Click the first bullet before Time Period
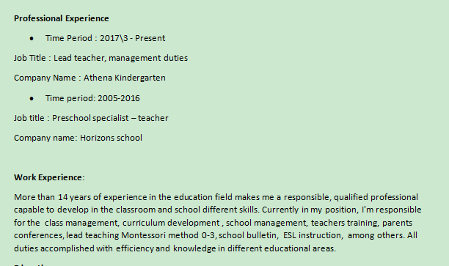 (x=32, y=38)
